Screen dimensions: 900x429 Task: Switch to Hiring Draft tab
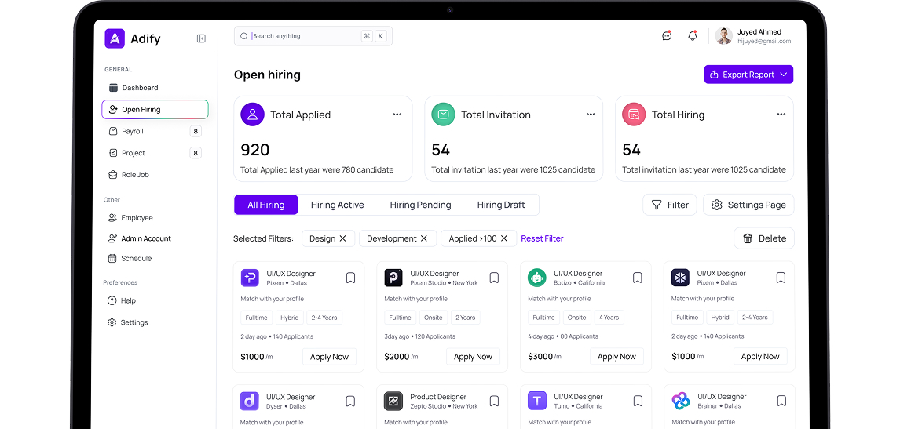(501, 205)
